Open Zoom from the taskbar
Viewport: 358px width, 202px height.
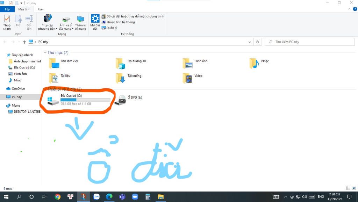click(x=135, y=197)
